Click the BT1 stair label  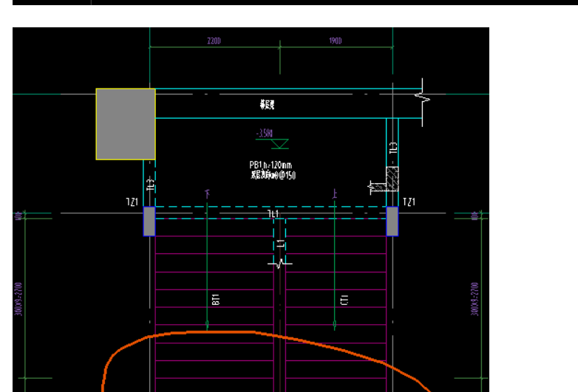(216, 299)
